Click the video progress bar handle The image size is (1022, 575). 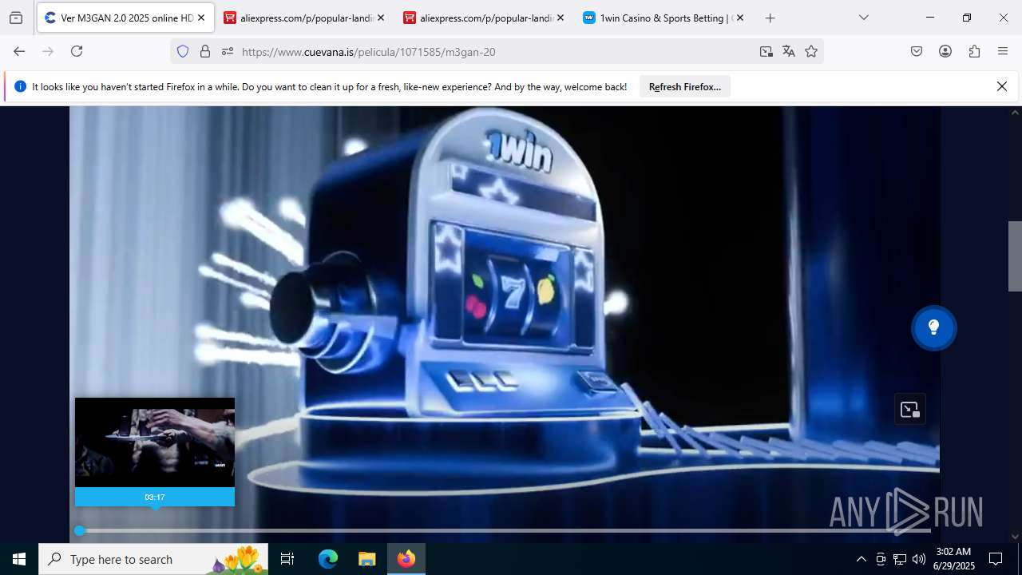(79, 530)
